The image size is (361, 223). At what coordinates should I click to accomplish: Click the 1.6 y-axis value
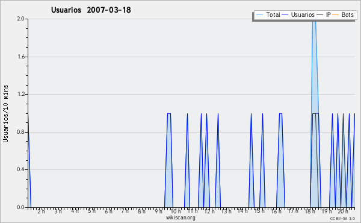click(x=20, y=57)
